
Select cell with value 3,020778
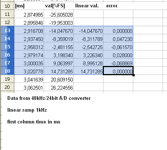point(29,71)
